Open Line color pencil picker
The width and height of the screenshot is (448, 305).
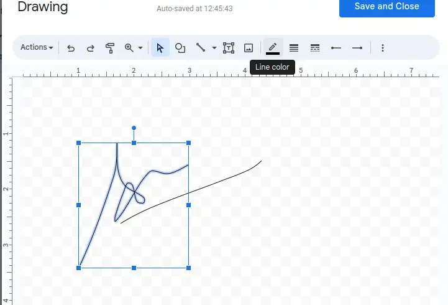tap(273, 48)
